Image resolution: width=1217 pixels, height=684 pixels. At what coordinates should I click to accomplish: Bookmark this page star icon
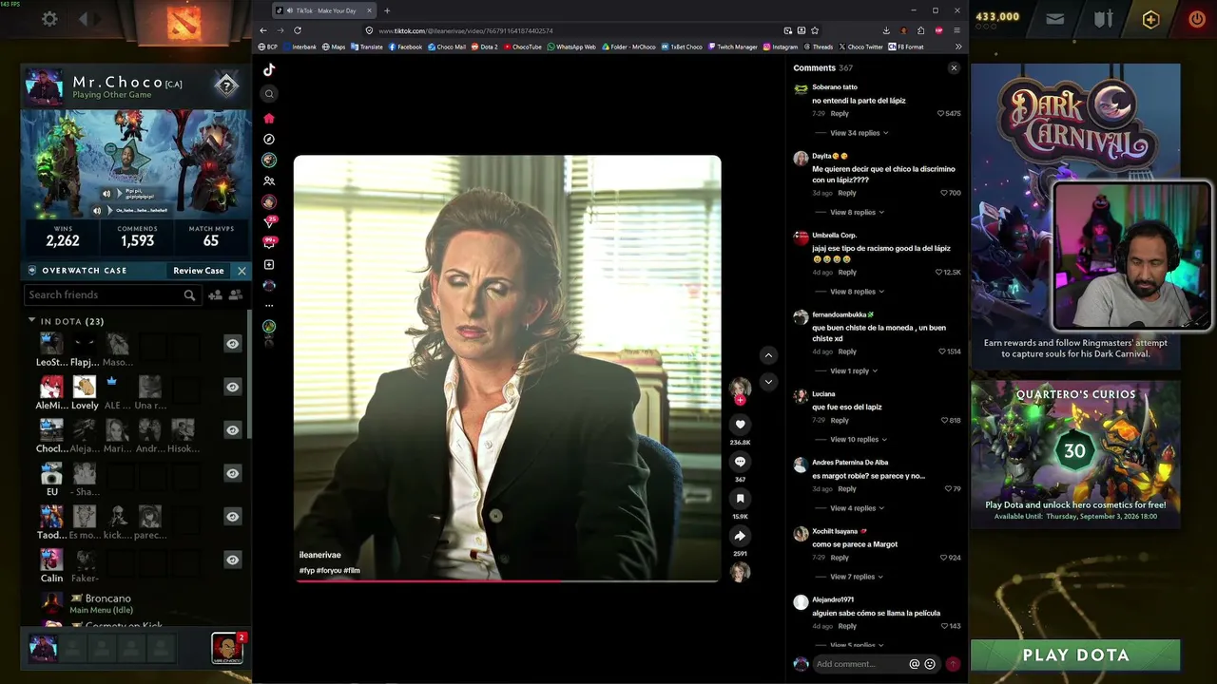[815, 30]
